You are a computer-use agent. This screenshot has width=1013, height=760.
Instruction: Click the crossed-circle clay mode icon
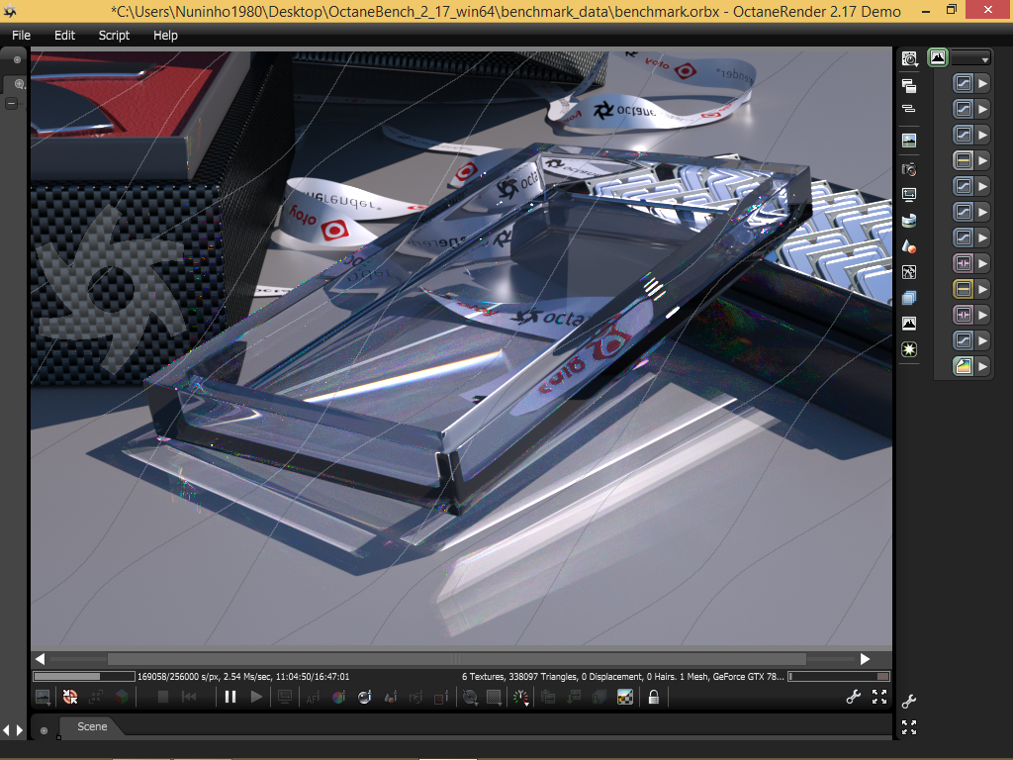tap(470, 697)
